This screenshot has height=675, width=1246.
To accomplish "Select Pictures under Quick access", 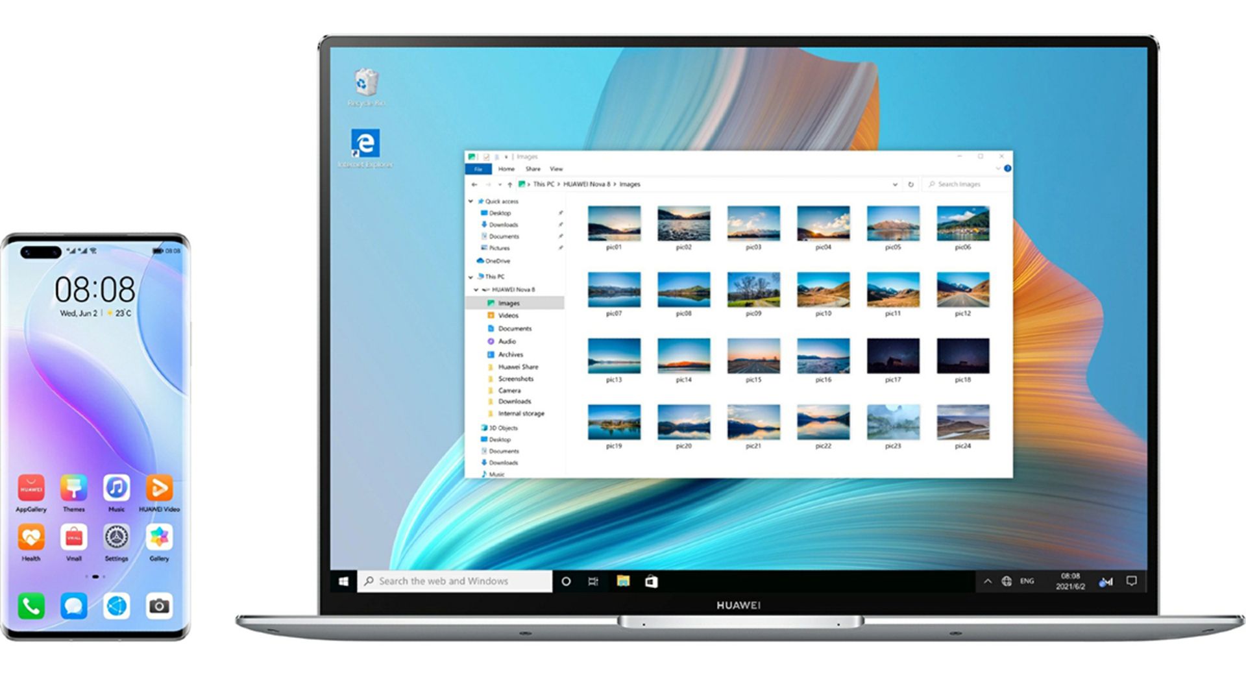I will click(x=495, y=248).
